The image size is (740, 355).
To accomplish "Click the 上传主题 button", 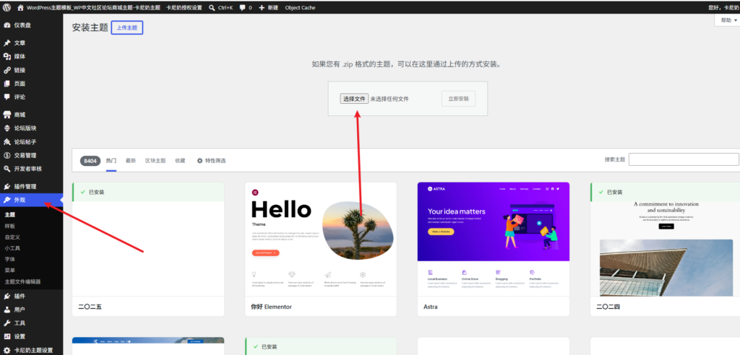I will 127,28.
